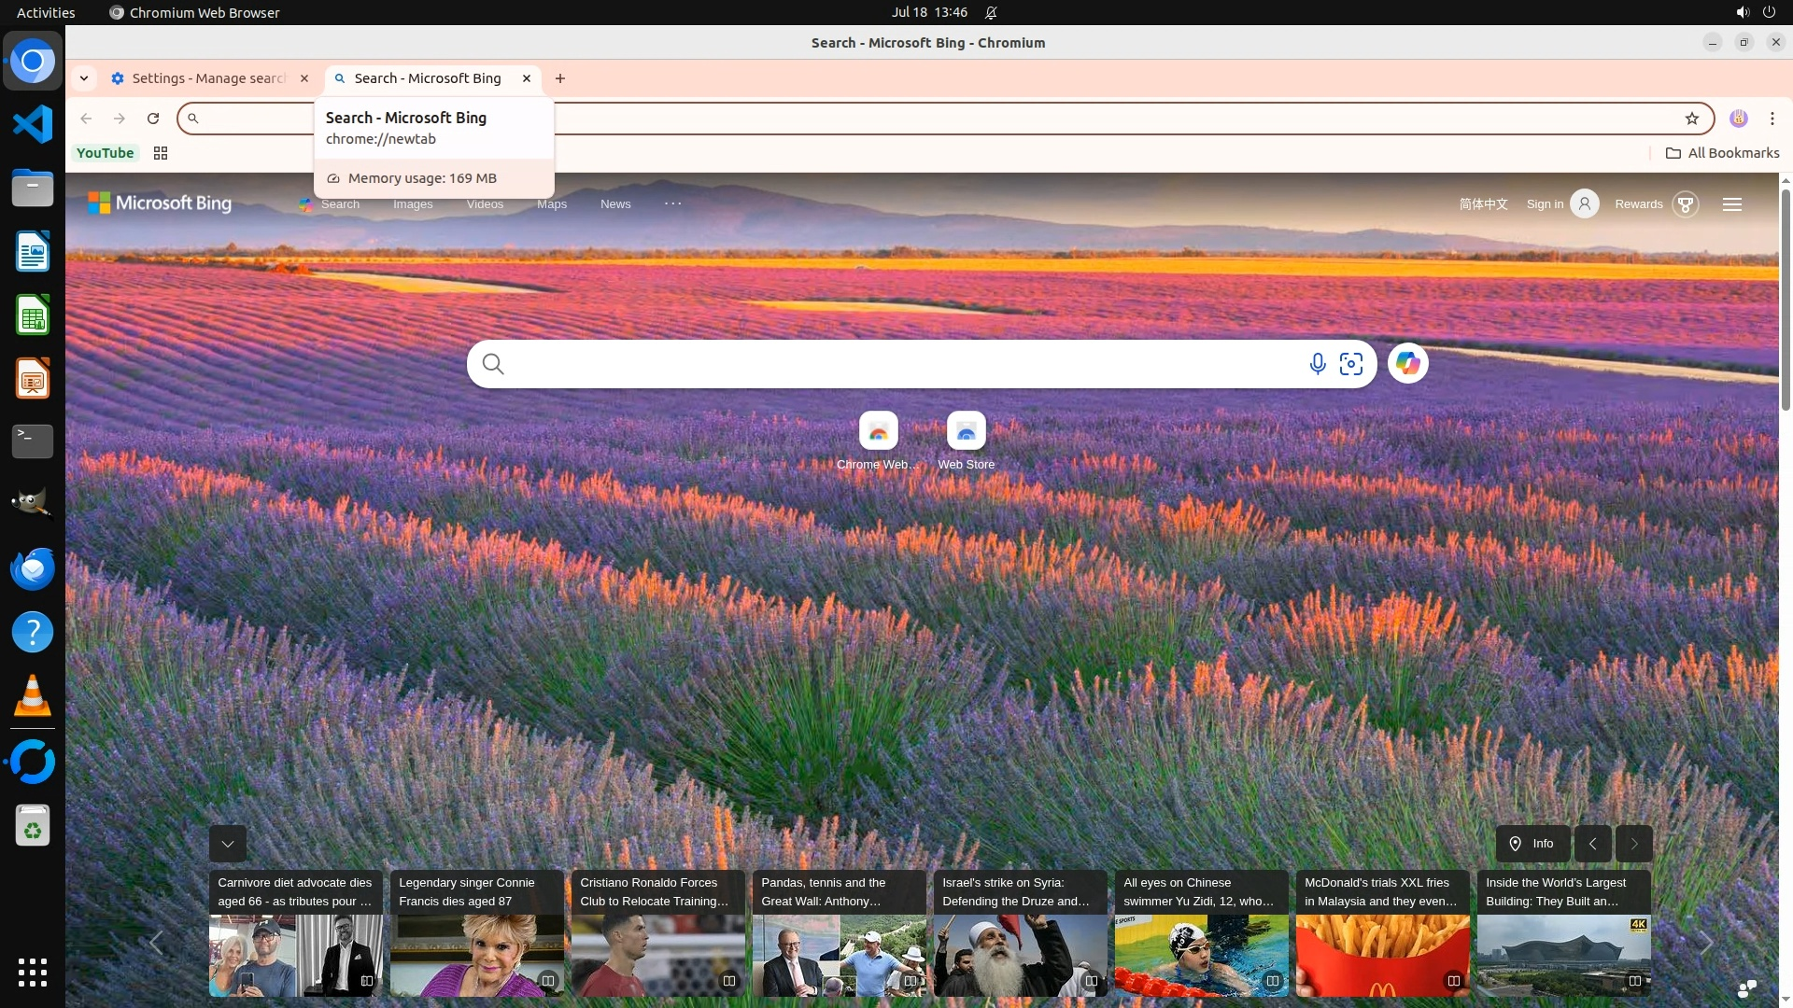Viewport: 1793px width, 1008px height.
Task: Expand tab search dropdown arrow
Action: click(84, 78)
